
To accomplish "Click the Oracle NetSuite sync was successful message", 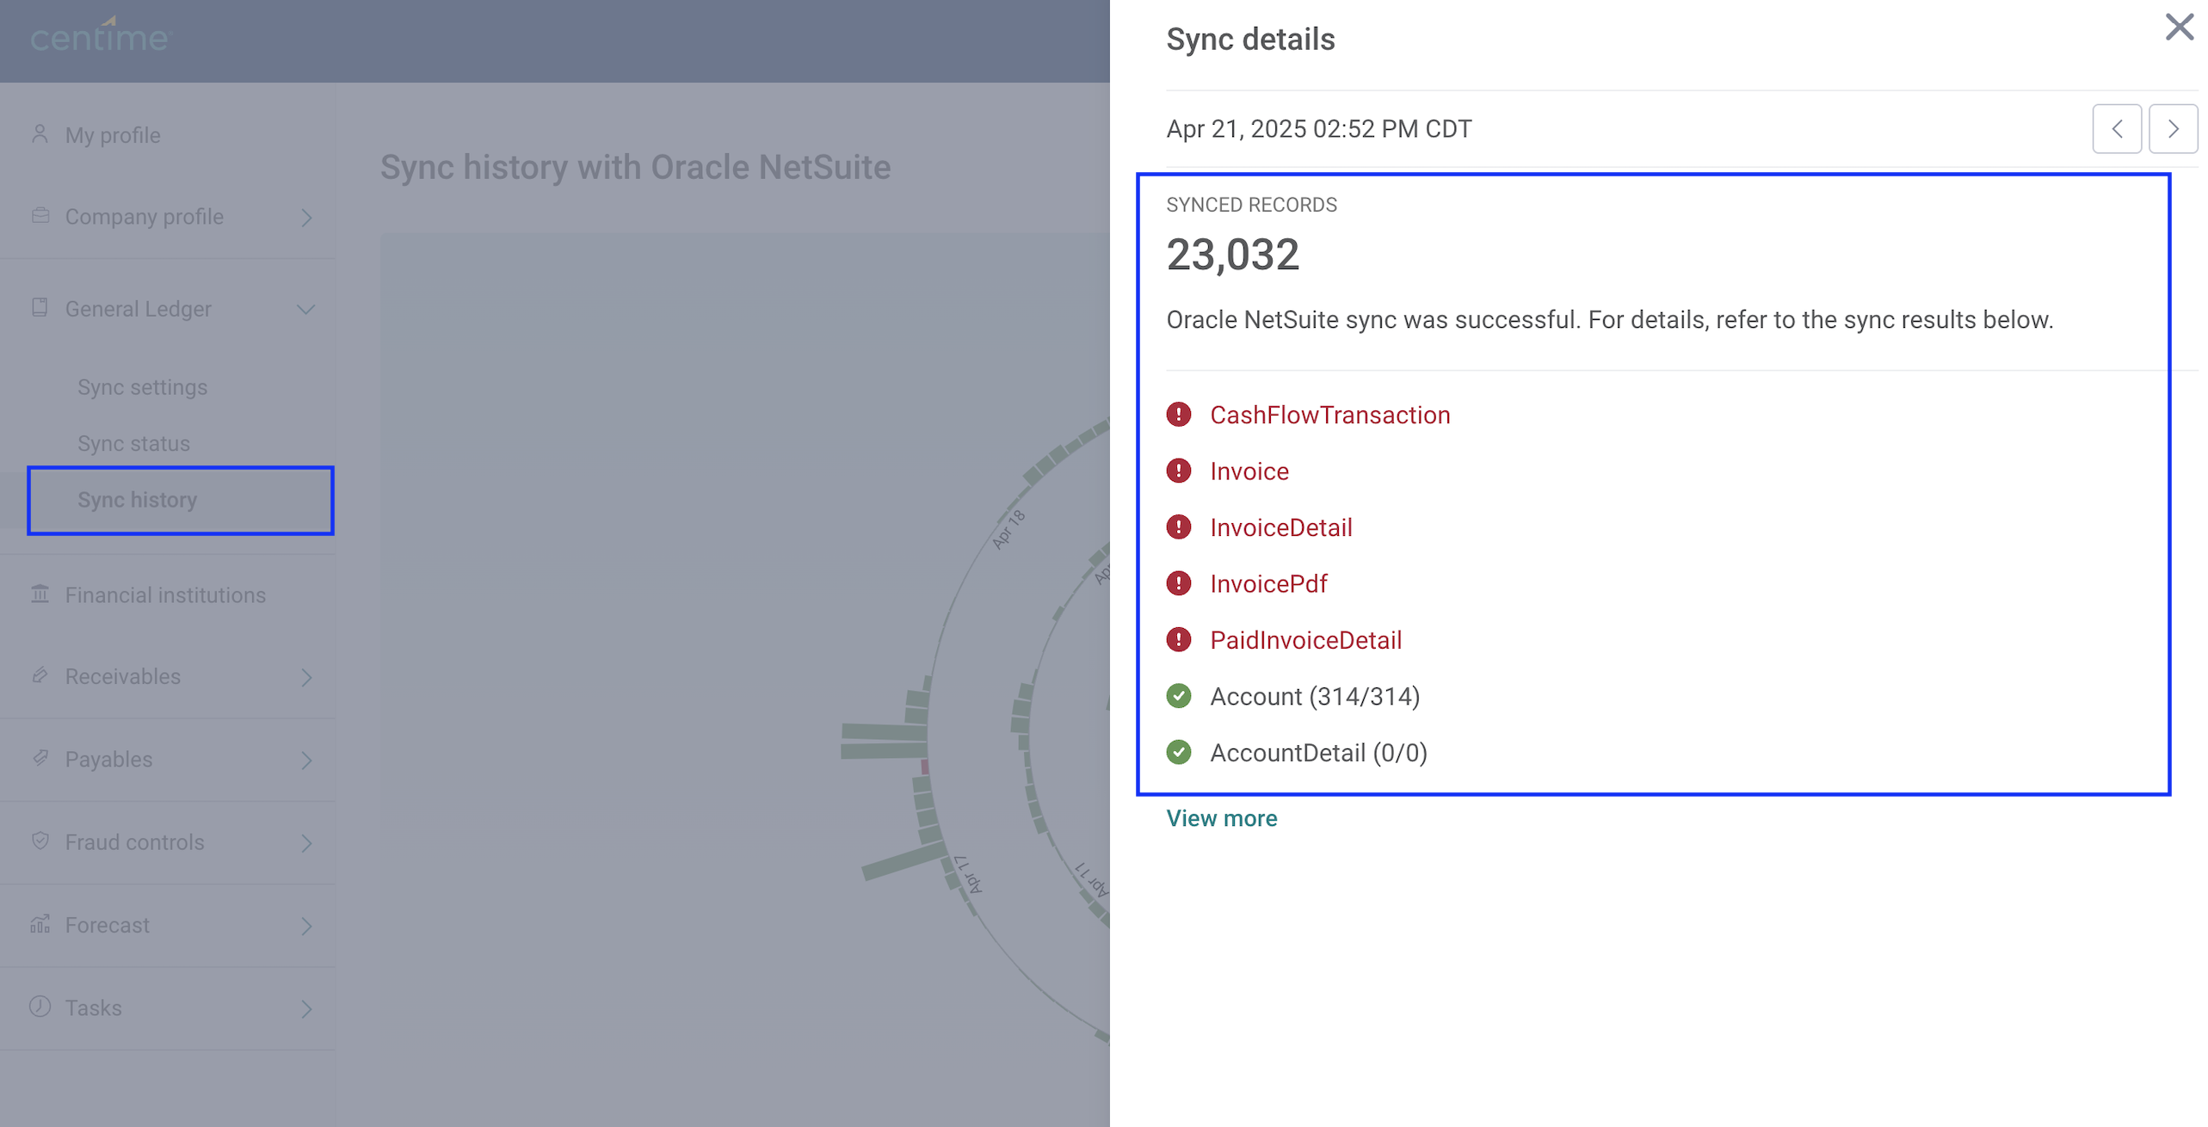I will (x=1609, y=320).
